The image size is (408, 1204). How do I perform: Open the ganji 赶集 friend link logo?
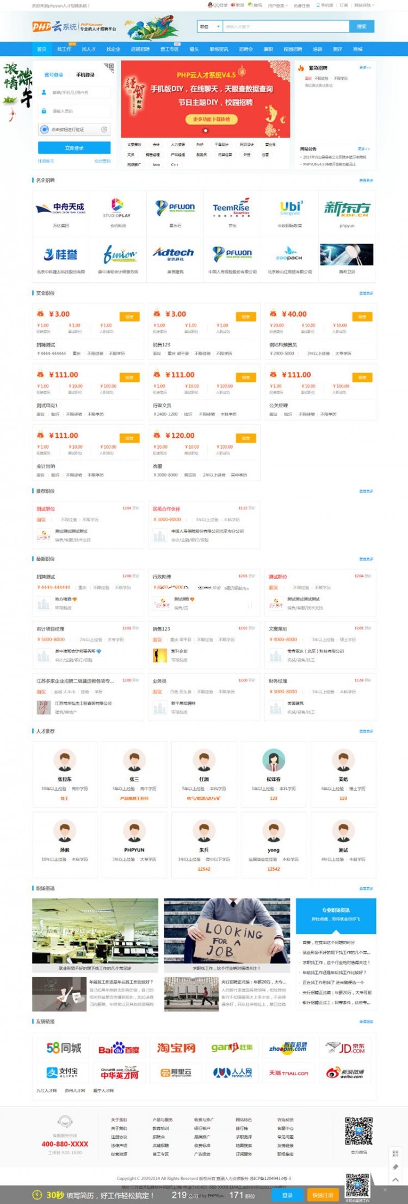click(232, 1047)
